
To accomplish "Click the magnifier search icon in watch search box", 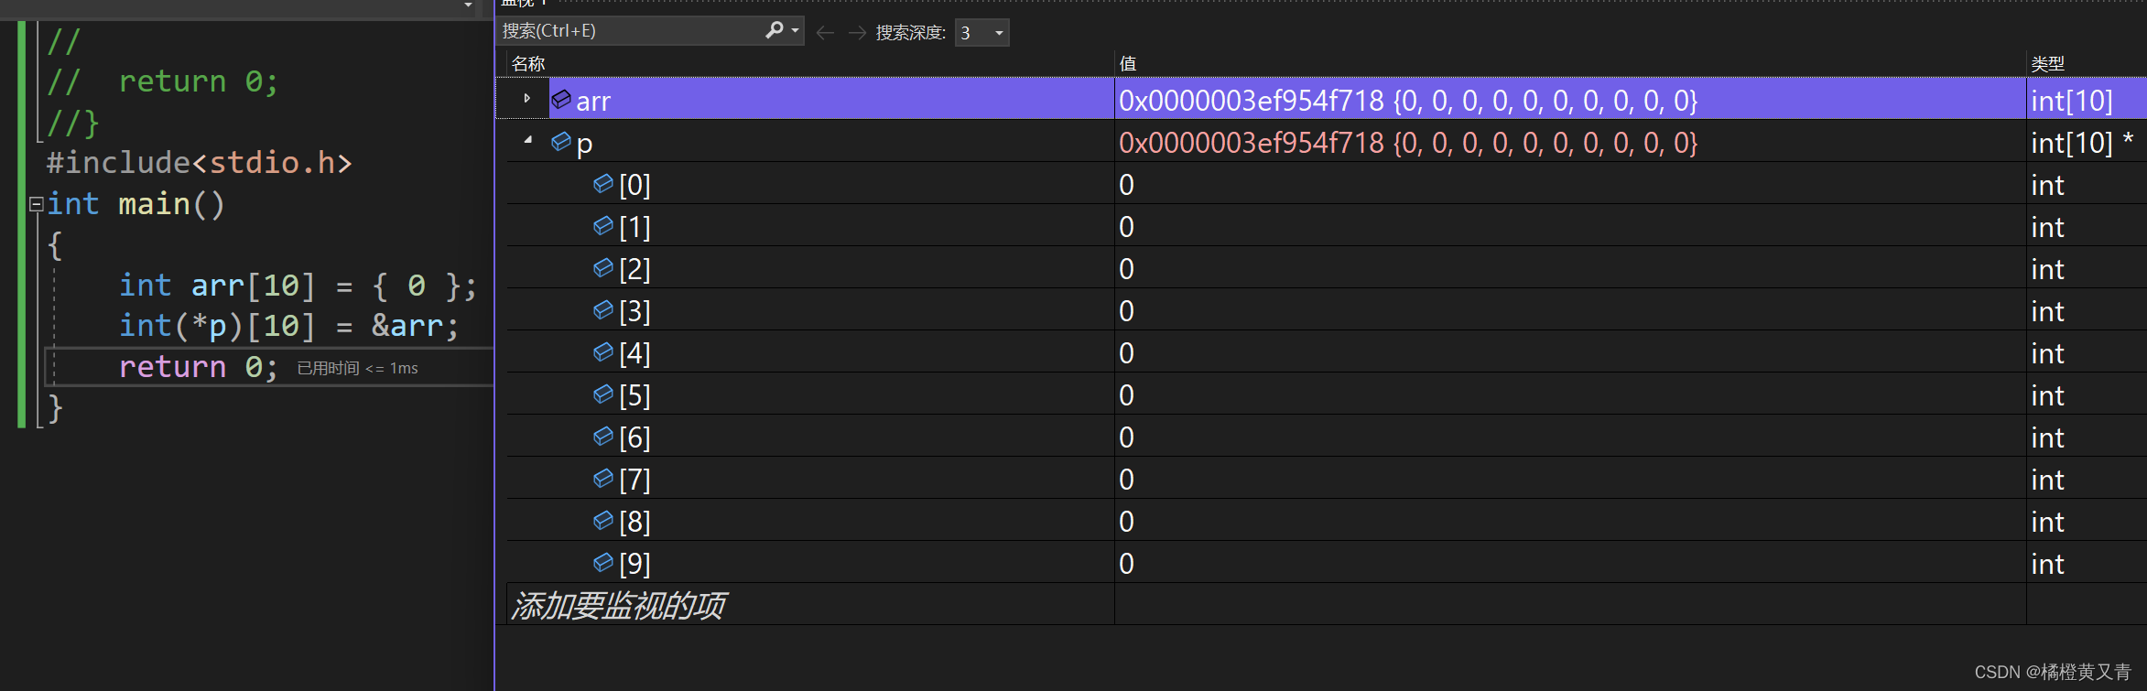I will [775, 30].
